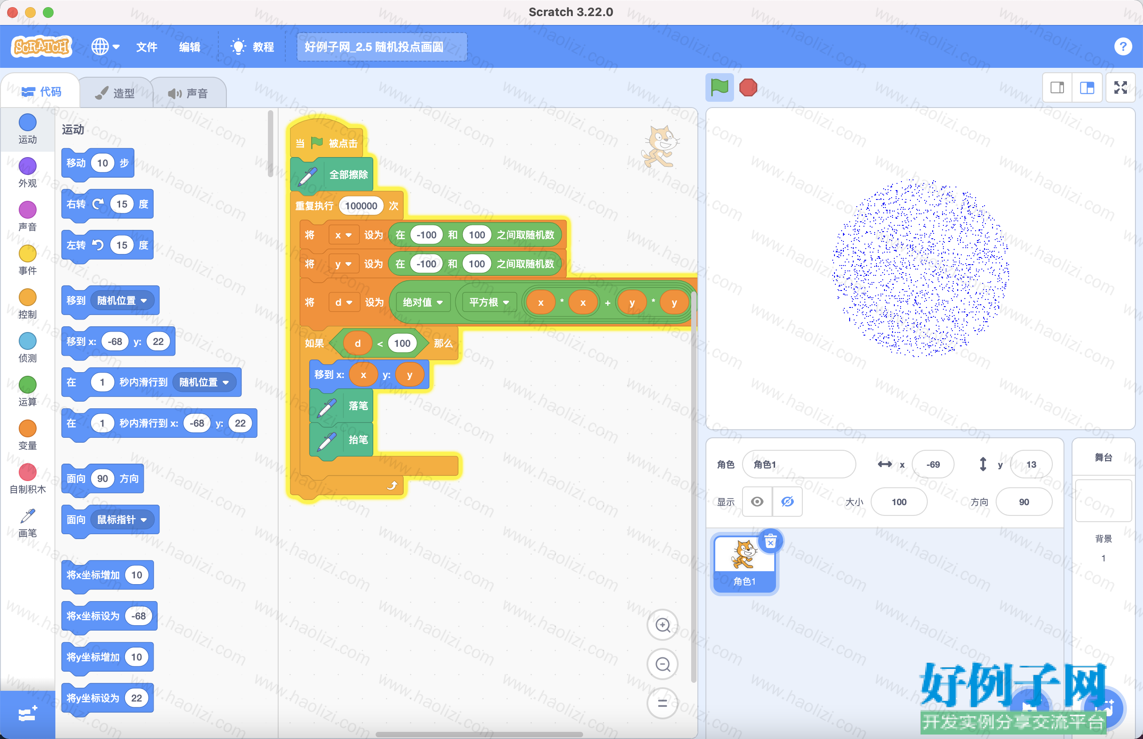This screenshot has height=739, width=1143.
Task: Edit the sprite name field 角色1
Action: point(799,464)
